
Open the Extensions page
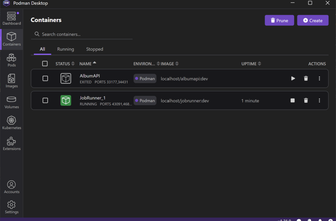coord(11,144)
